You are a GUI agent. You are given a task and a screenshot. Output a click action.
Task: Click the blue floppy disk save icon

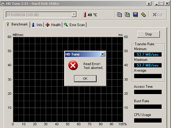[135, 15]
